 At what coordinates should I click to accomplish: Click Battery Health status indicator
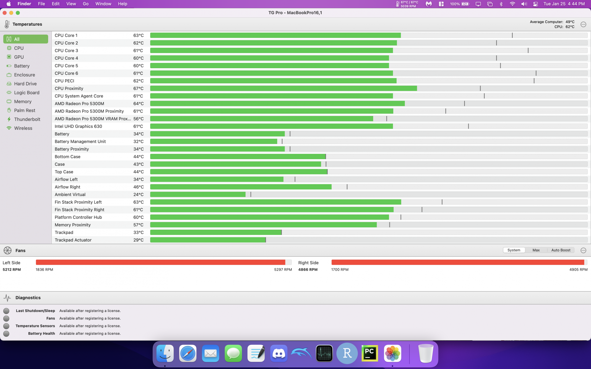pyautogui.click(x=6, y=334)
